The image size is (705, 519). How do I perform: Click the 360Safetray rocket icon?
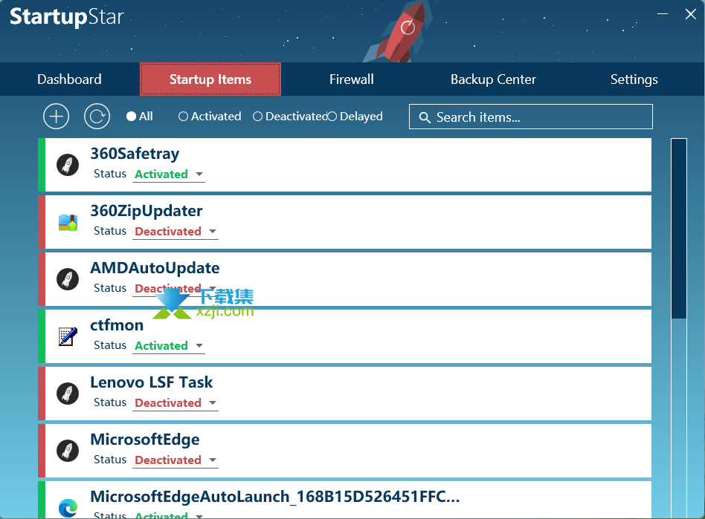pos(68,165)
